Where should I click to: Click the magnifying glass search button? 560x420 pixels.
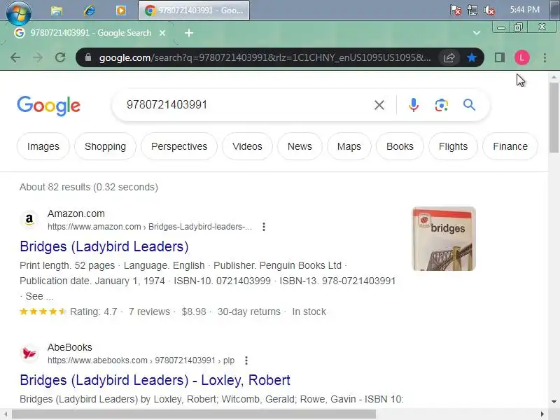tap(469, 105)
